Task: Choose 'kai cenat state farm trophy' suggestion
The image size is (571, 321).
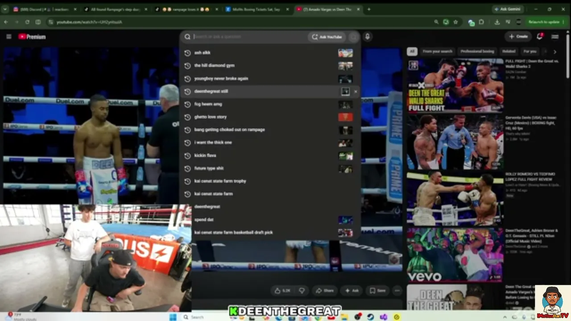Action: [x=270, y=181]
